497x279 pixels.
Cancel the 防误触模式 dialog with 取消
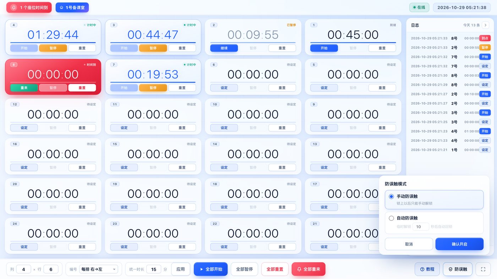409,244
